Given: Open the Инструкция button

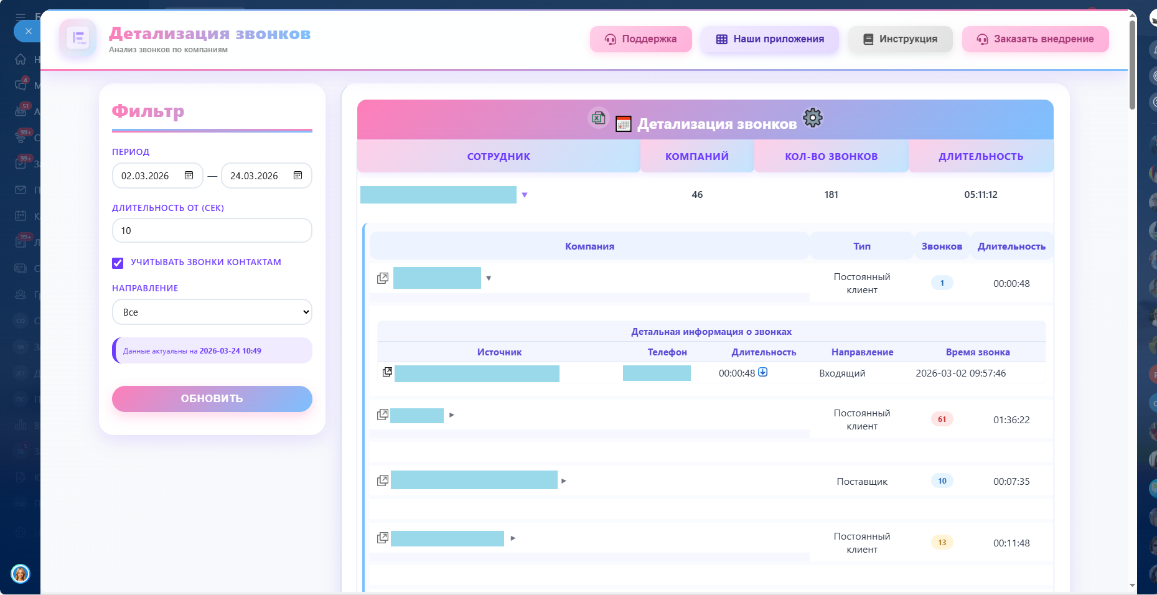Looking at the screenshot, I should (900, 39).
